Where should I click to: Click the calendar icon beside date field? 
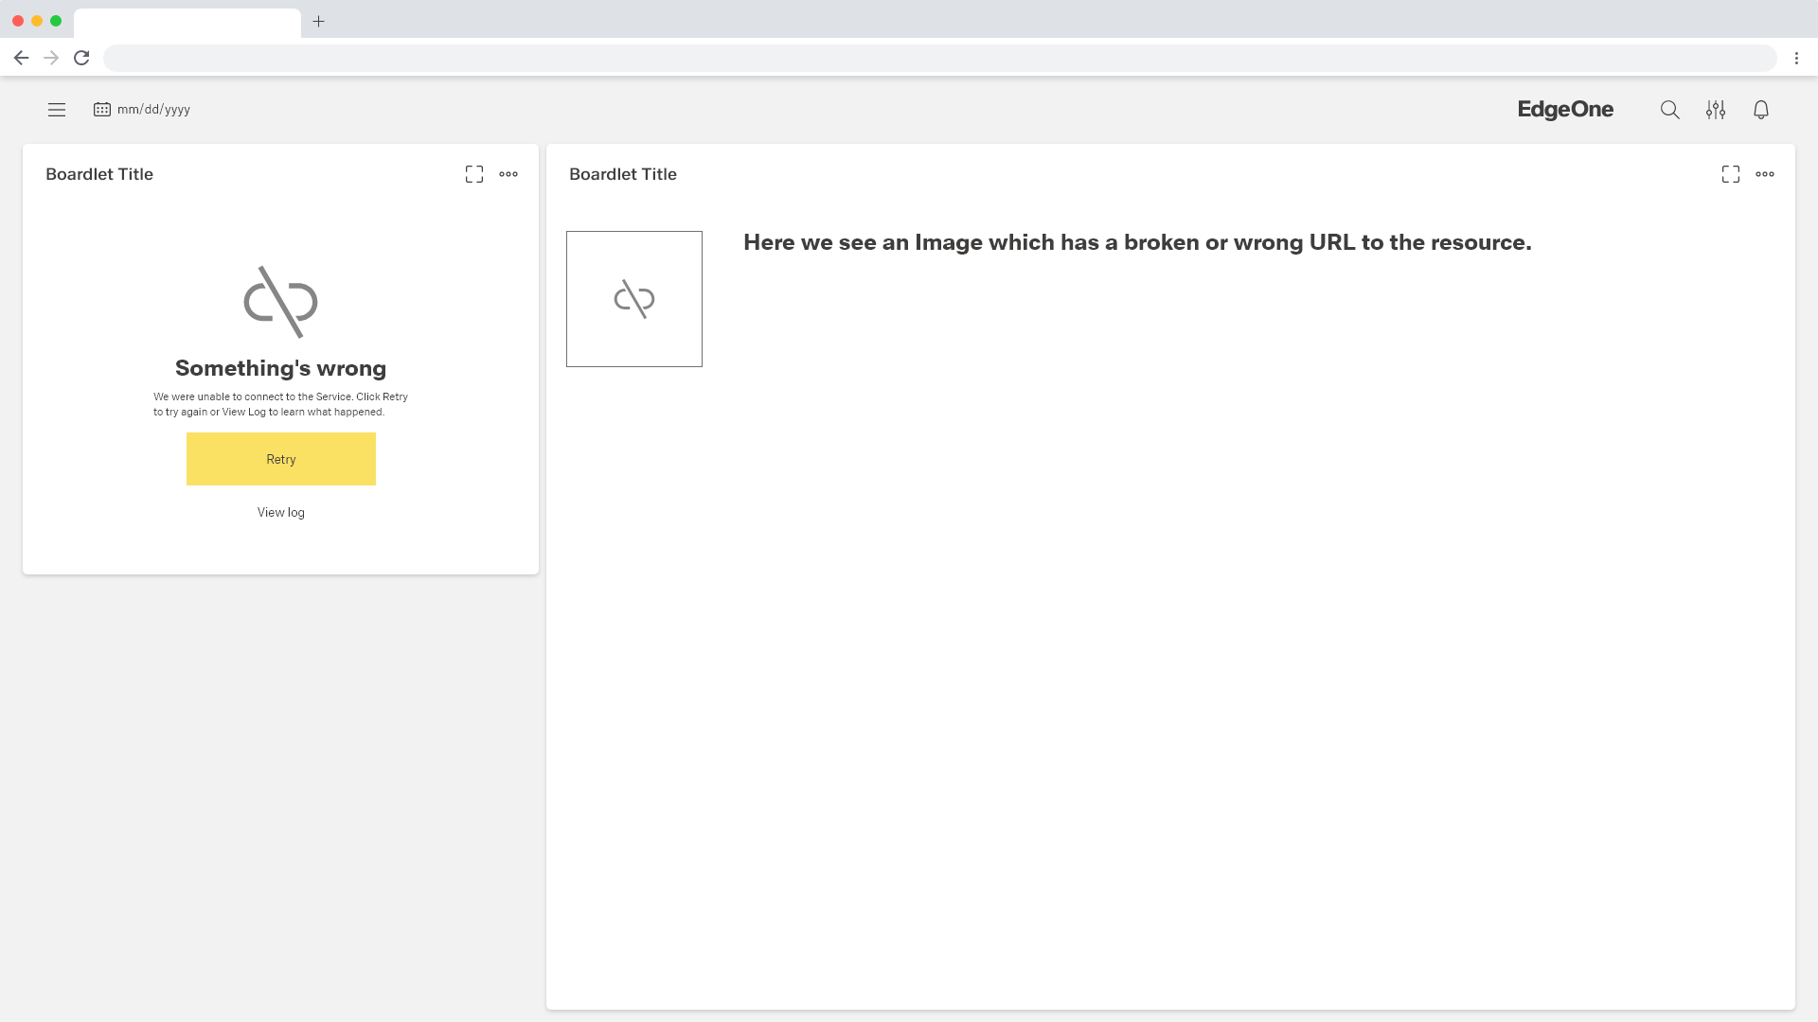(102, 110)
